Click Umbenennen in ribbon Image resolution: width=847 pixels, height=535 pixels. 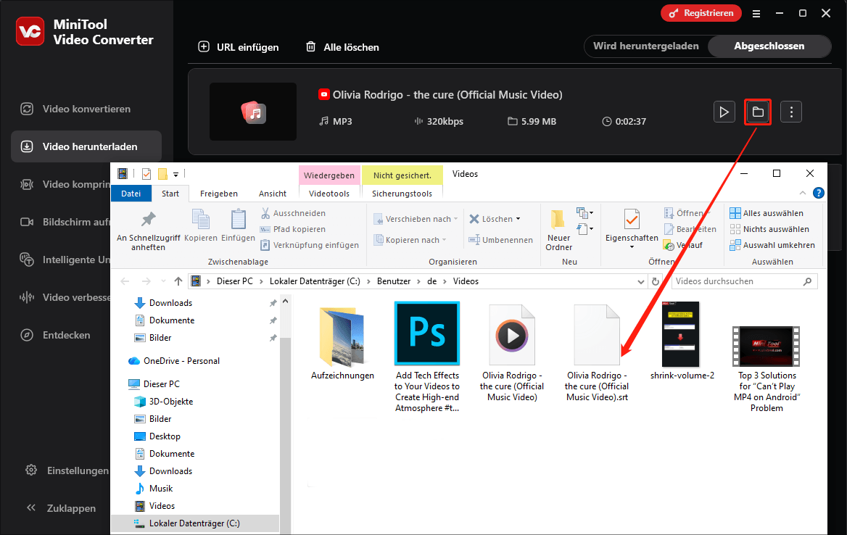click(x=500, y=240)
